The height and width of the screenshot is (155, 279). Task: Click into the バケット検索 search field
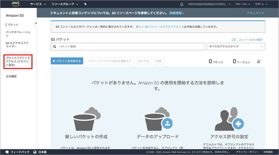[x=128, y=46]
